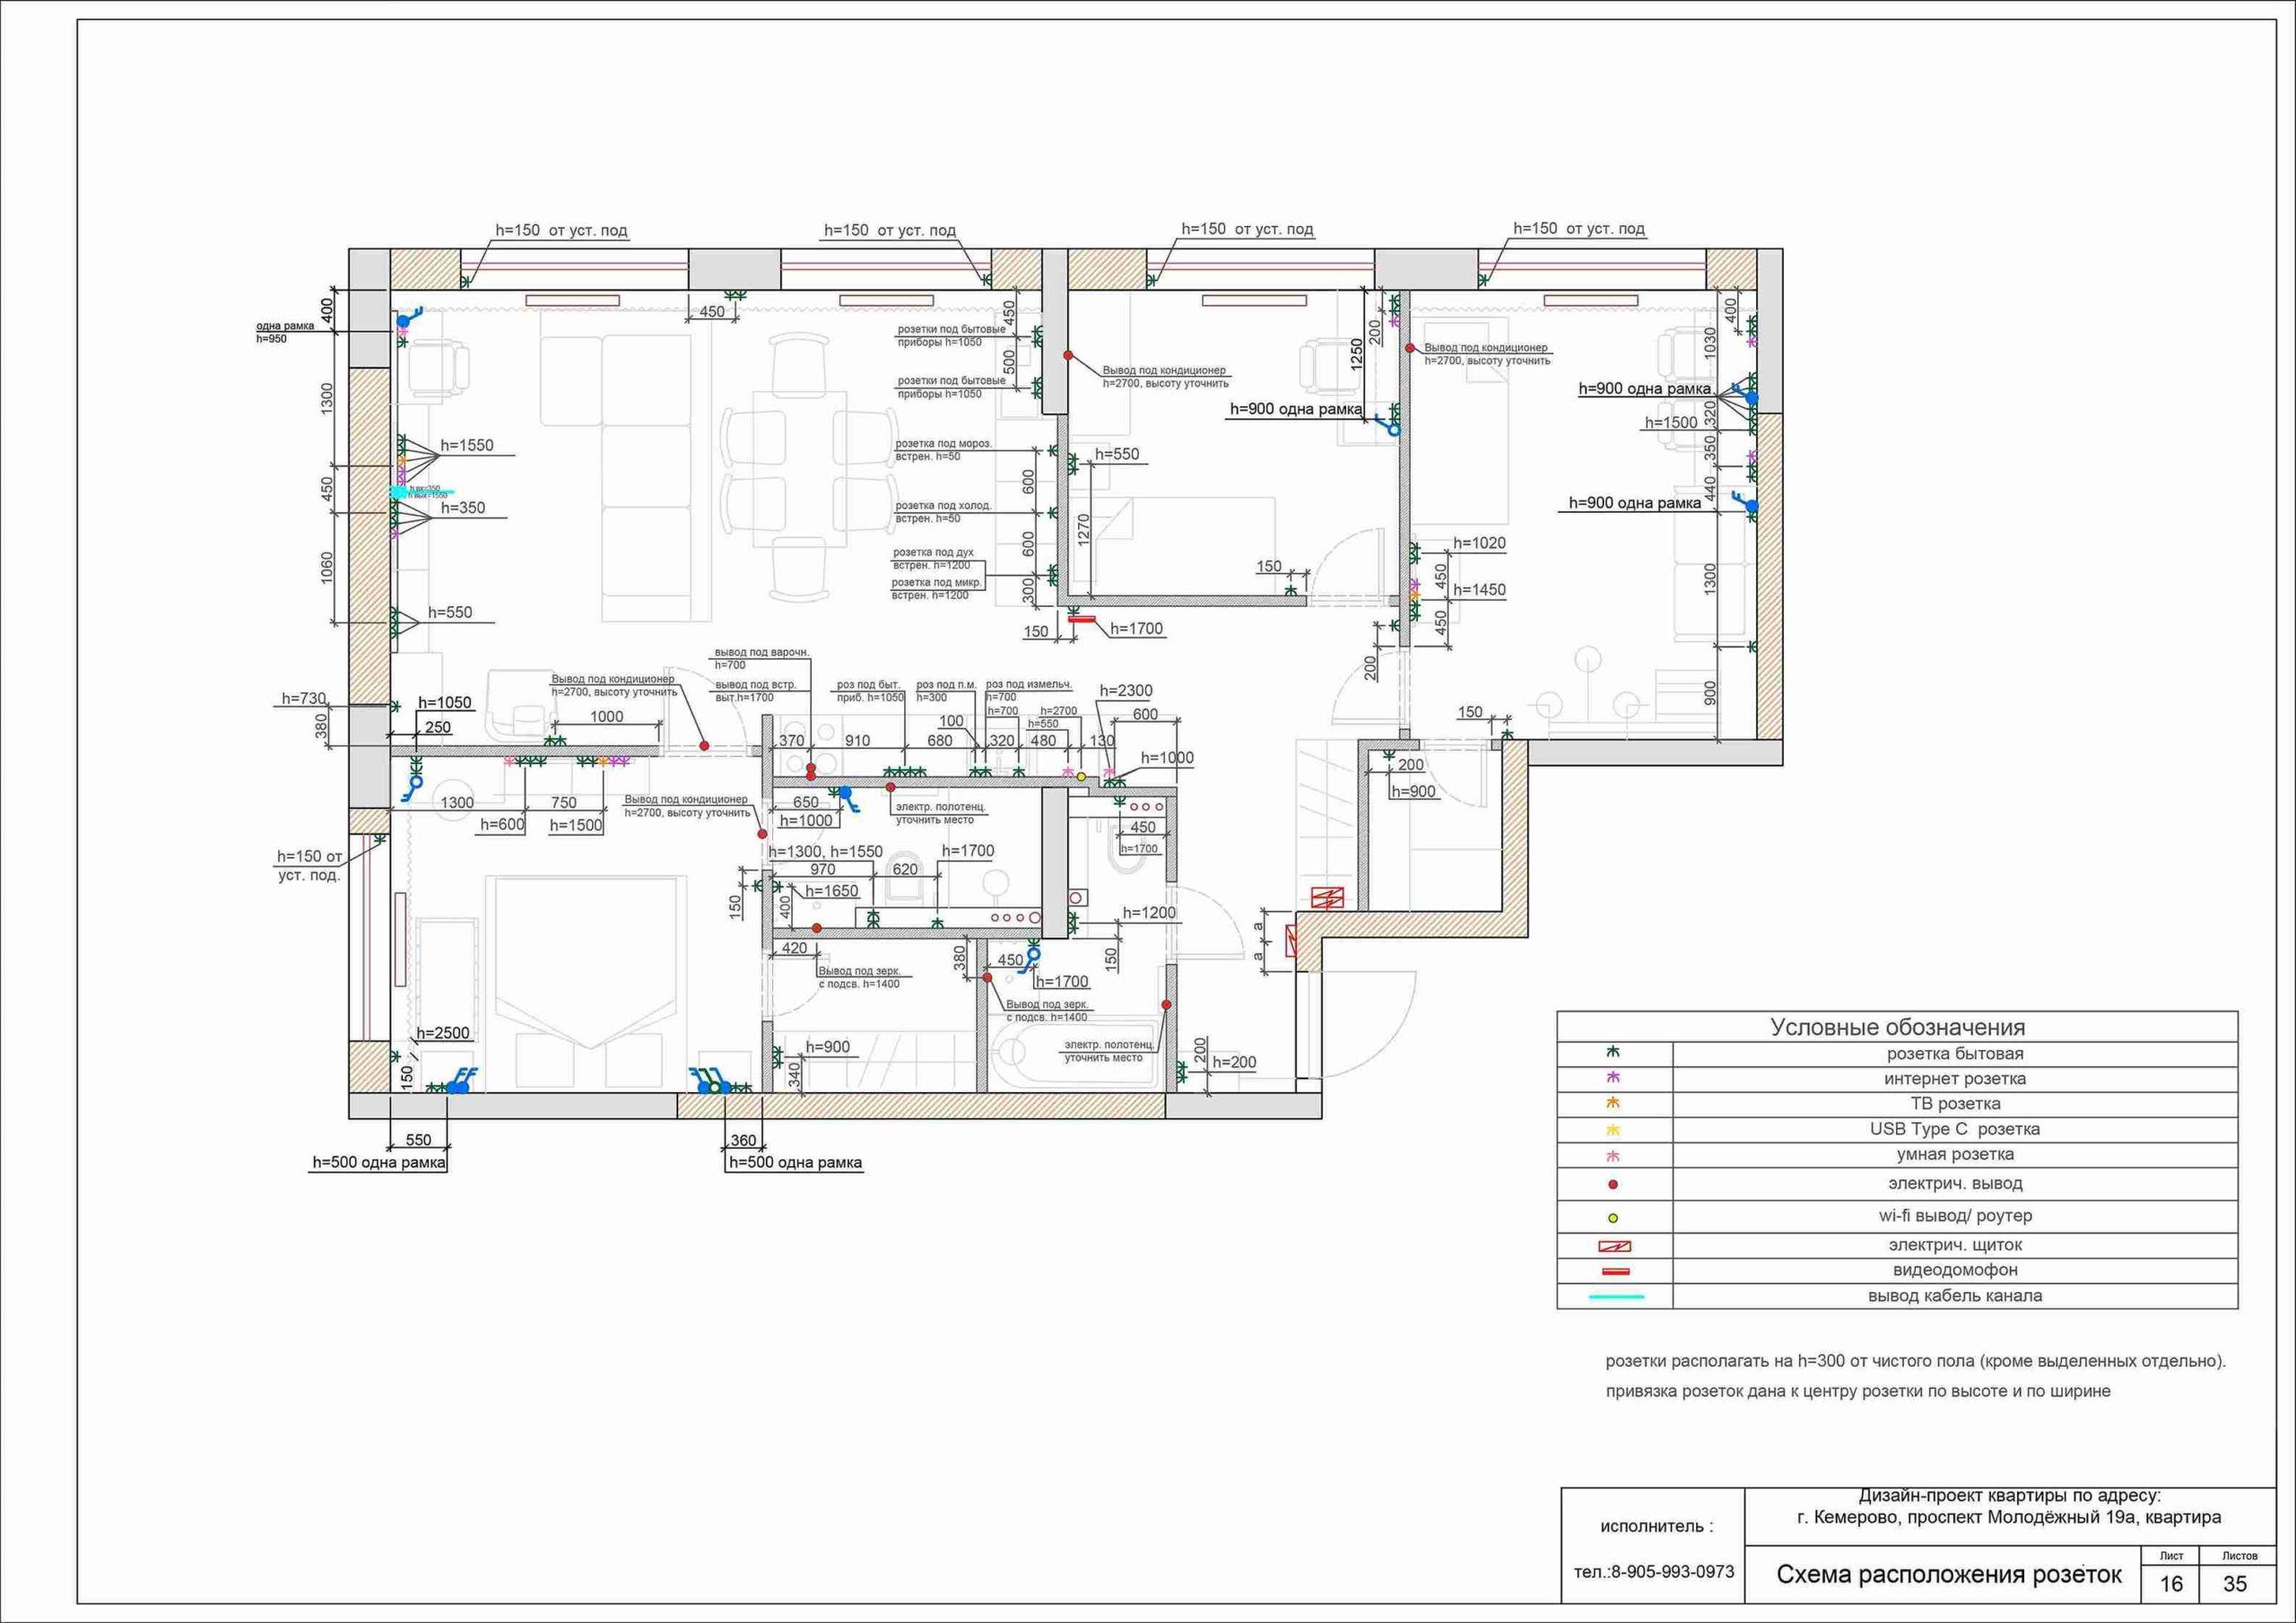
Task: Select the total sheets 35 cell
Action: click(2234, 1584)
